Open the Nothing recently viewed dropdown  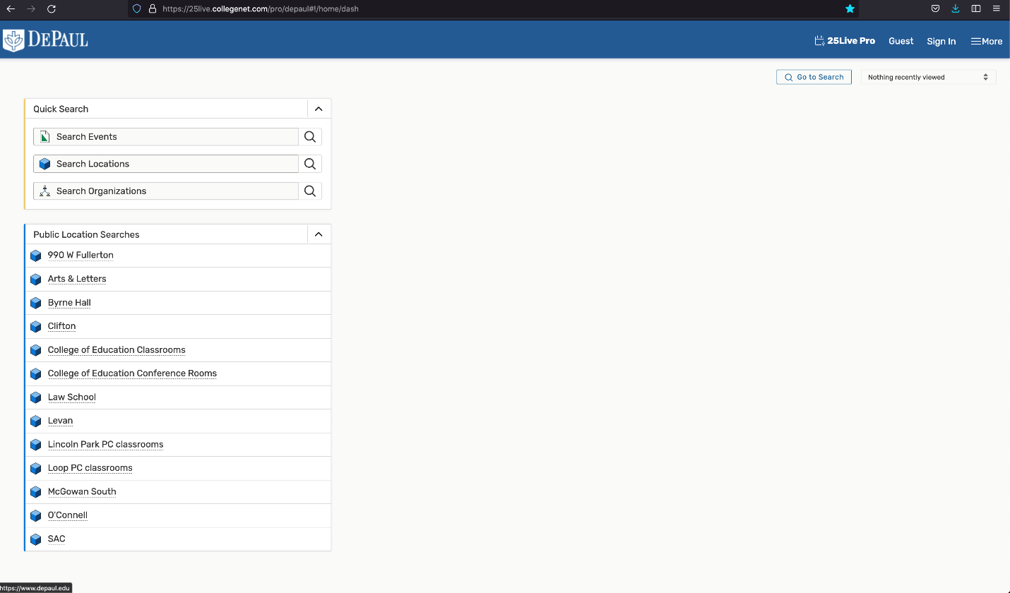coord(928,77)
